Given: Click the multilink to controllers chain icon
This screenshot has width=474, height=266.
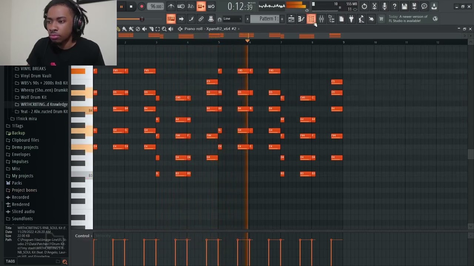Looking at the screenshot, I should (201, 19).
